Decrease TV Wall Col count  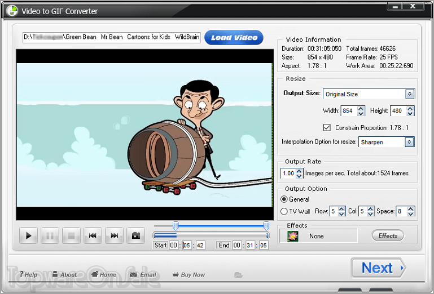(370, 213)
